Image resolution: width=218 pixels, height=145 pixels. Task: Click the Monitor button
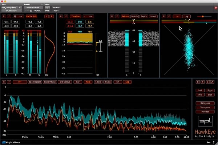pos(205,112)
